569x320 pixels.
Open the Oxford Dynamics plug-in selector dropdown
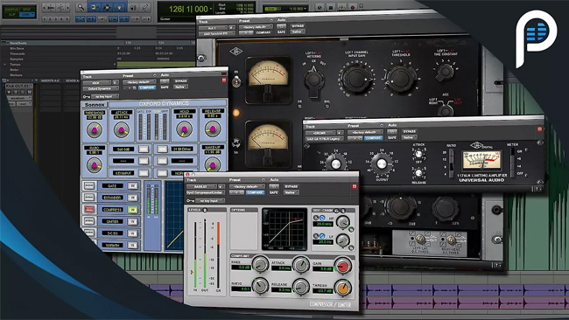click(101, 89)
